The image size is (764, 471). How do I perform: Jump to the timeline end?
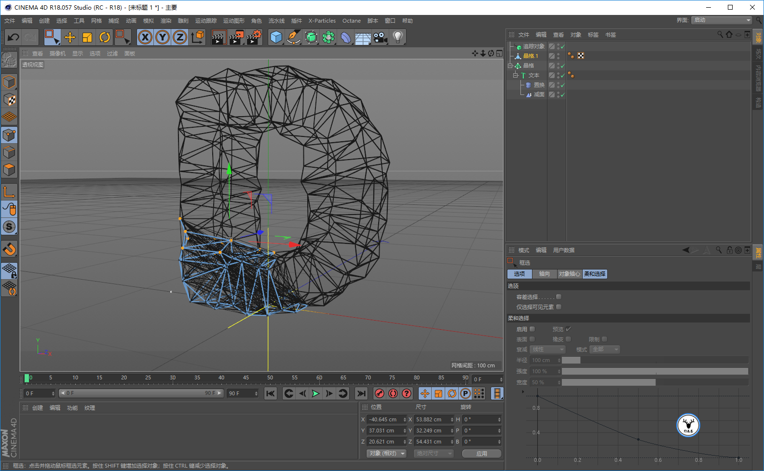pyautogui.click(x=361, y=393)
